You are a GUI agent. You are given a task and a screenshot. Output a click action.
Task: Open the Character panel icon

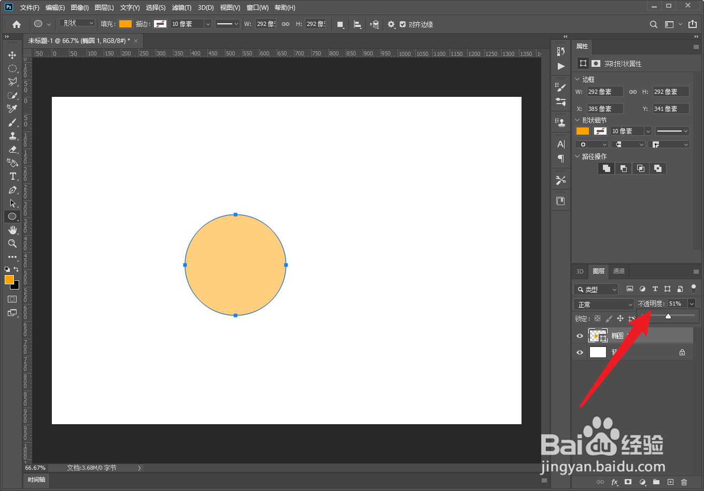tap(561, 144)
